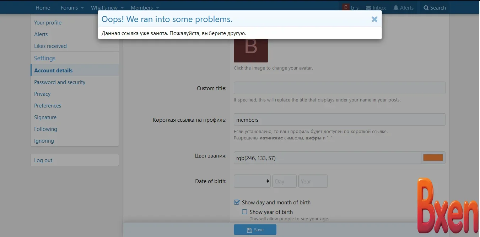
Task: Open the Inbox envelope icon
Action: pos(368,8)
